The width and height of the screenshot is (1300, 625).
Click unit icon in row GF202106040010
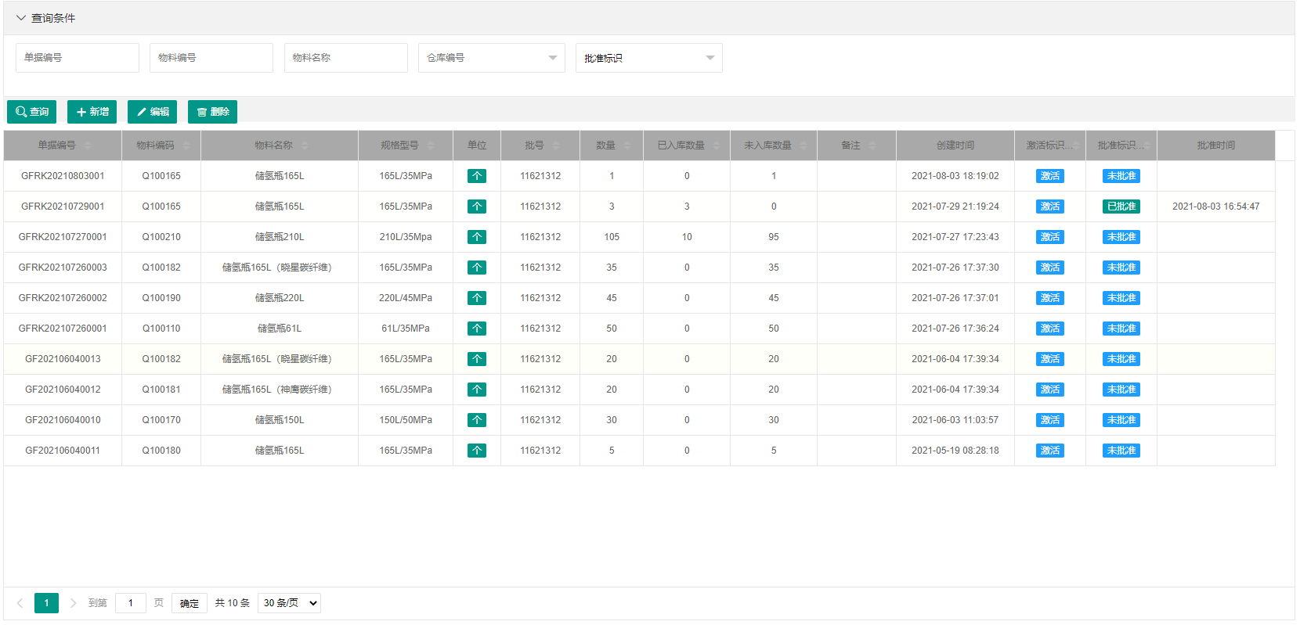coord(477,420)
